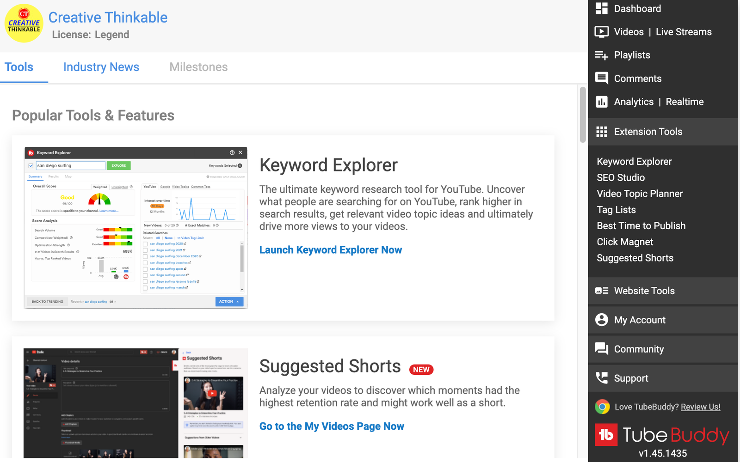Open Dashboard via its grid icon

(x=601, y=8)
